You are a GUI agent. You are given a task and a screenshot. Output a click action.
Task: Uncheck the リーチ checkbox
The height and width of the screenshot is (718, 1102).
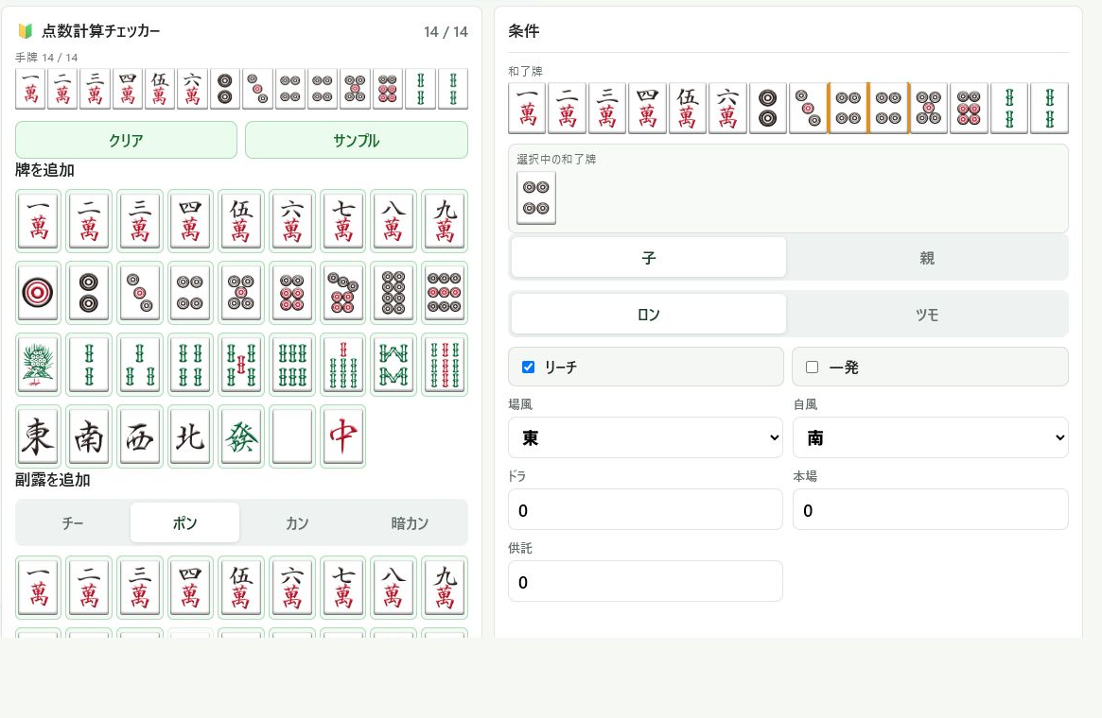coord(529,368)
